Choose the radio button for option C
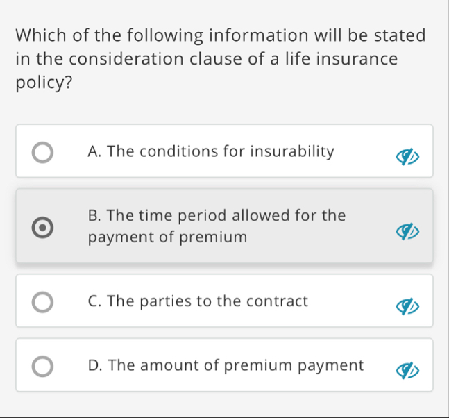The height and width of the screenshot is (418, 449). 42,302
